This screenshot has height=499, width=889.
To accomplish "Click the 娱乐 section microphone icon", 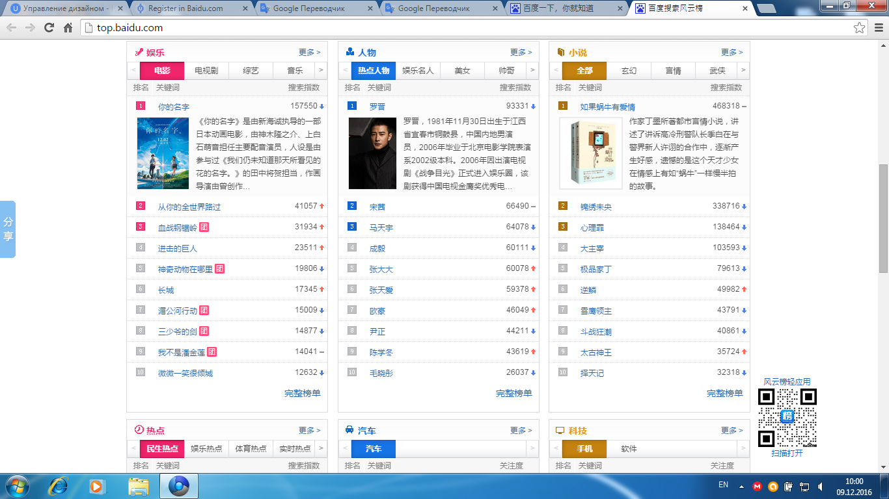I will pos(139,52).
